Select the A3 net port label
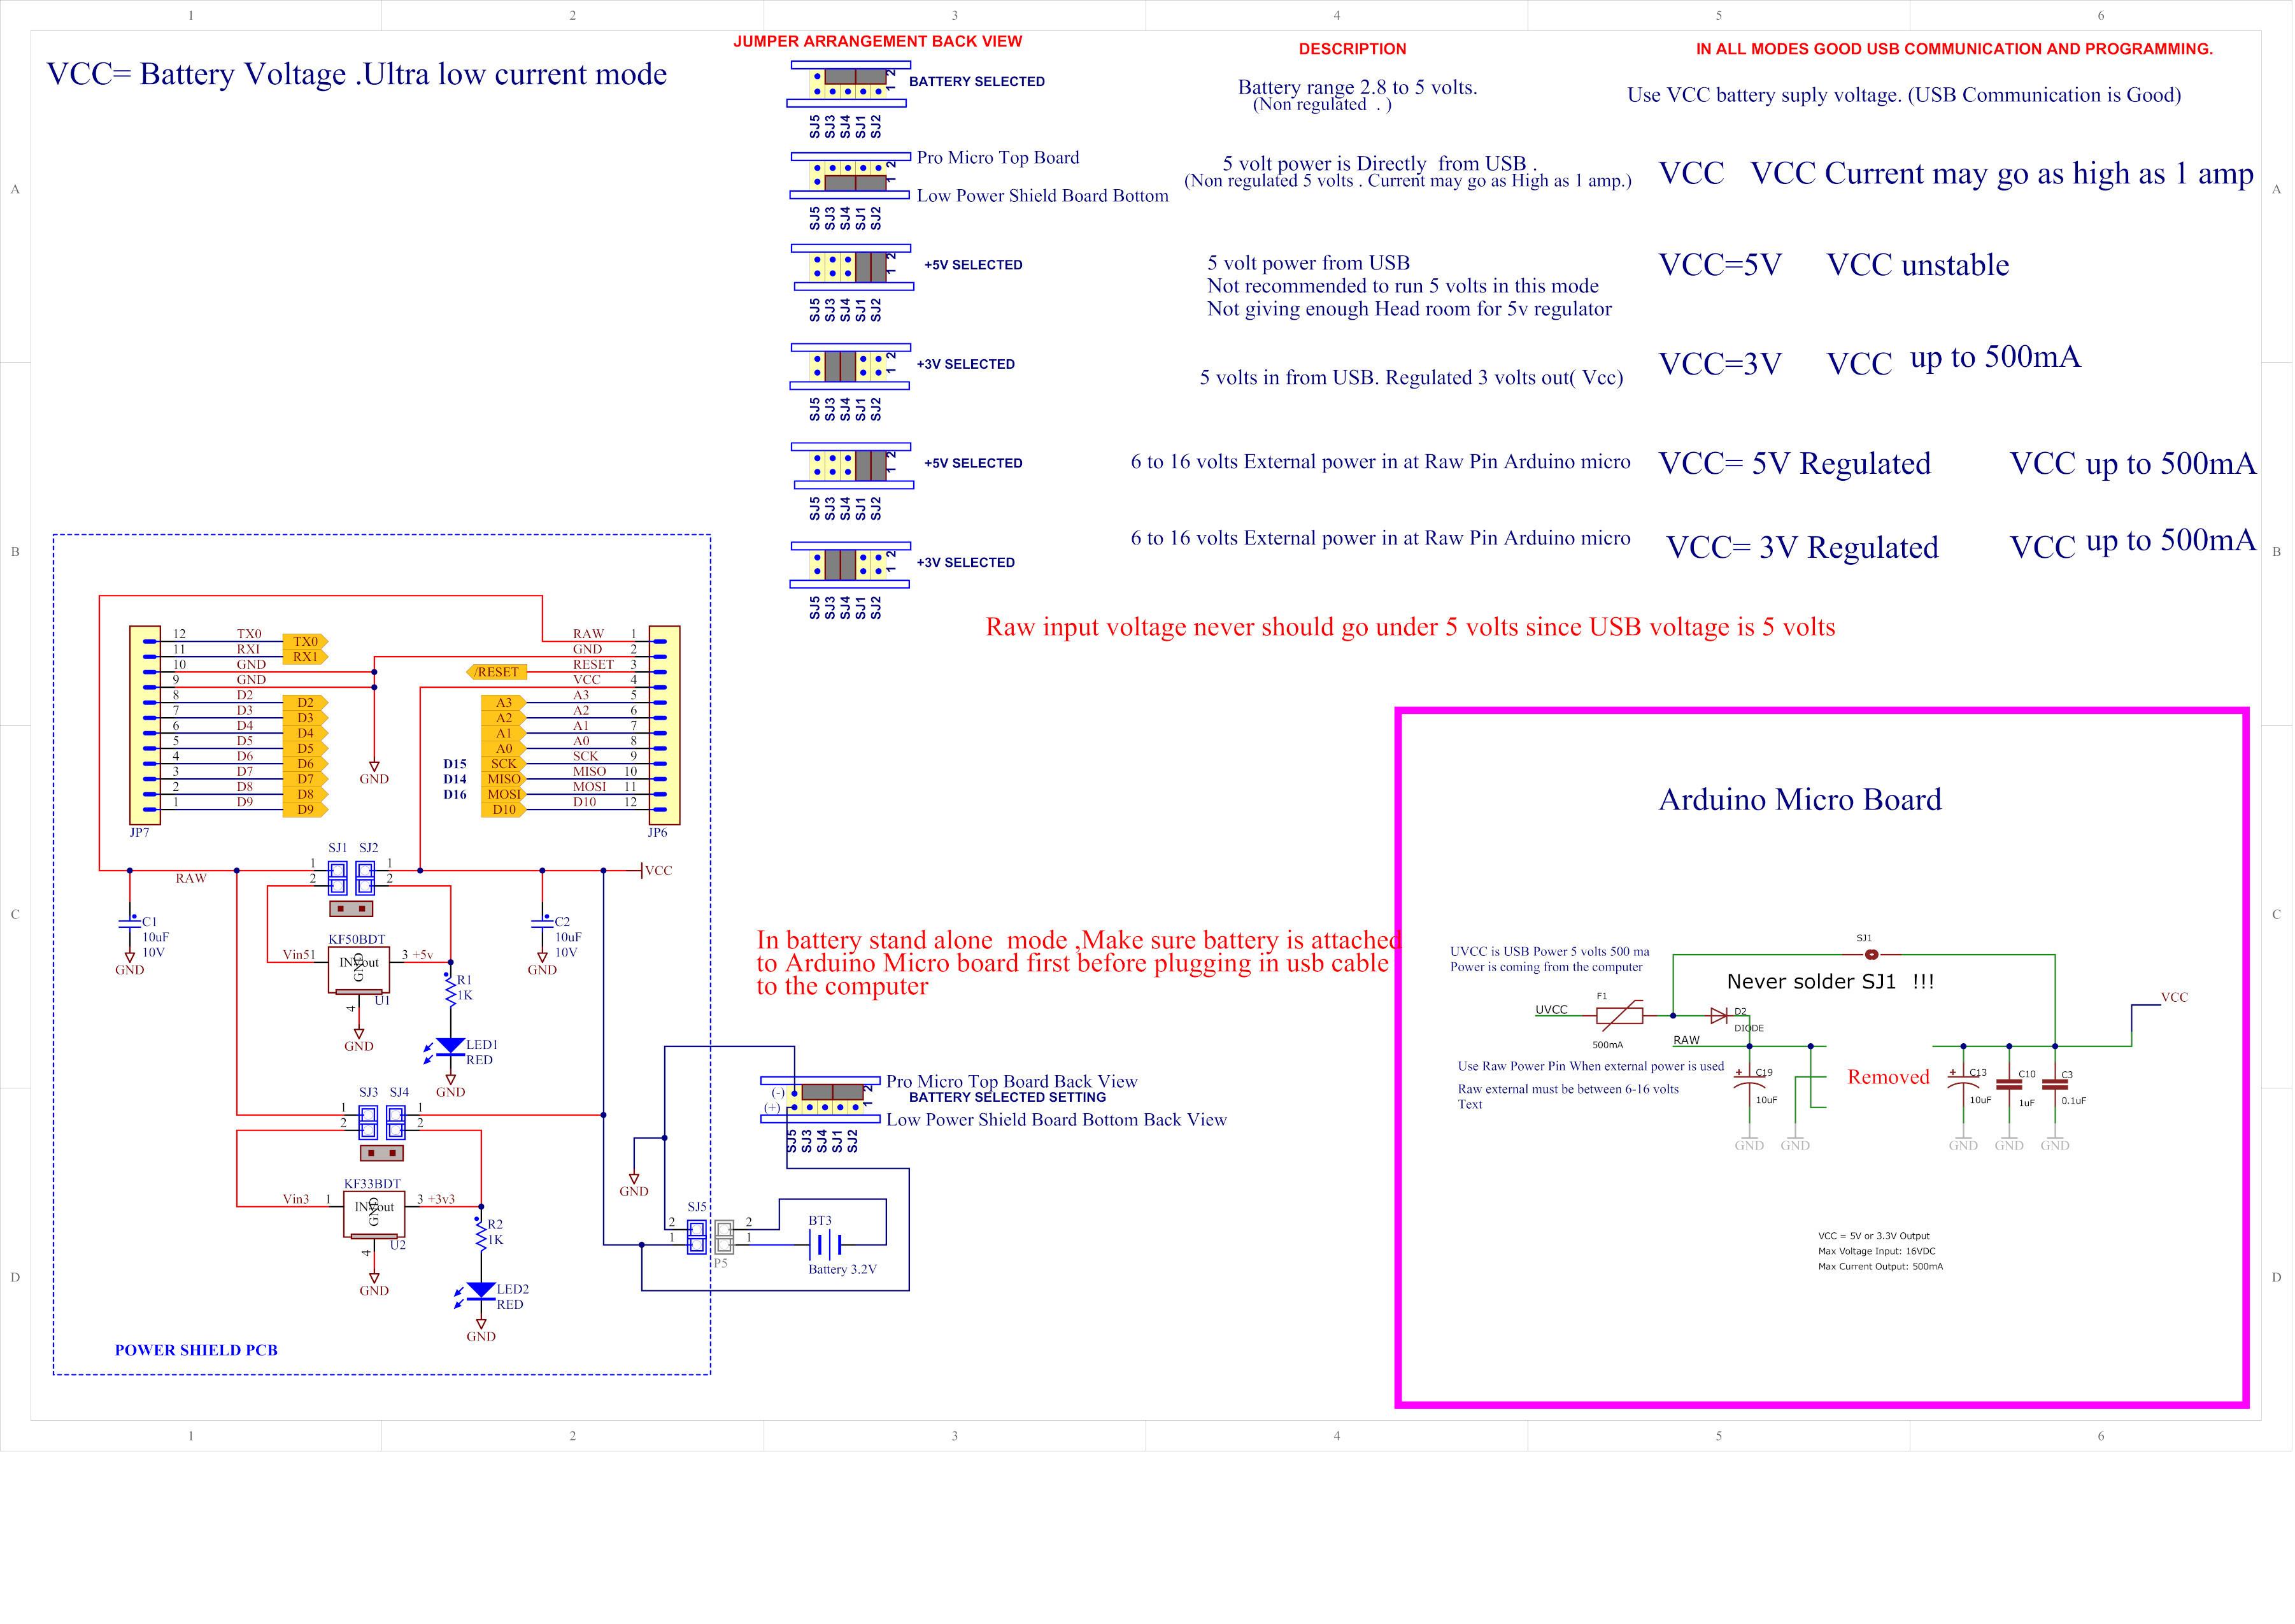Viewport: 2295px width, 1624px height. [503, 703]
